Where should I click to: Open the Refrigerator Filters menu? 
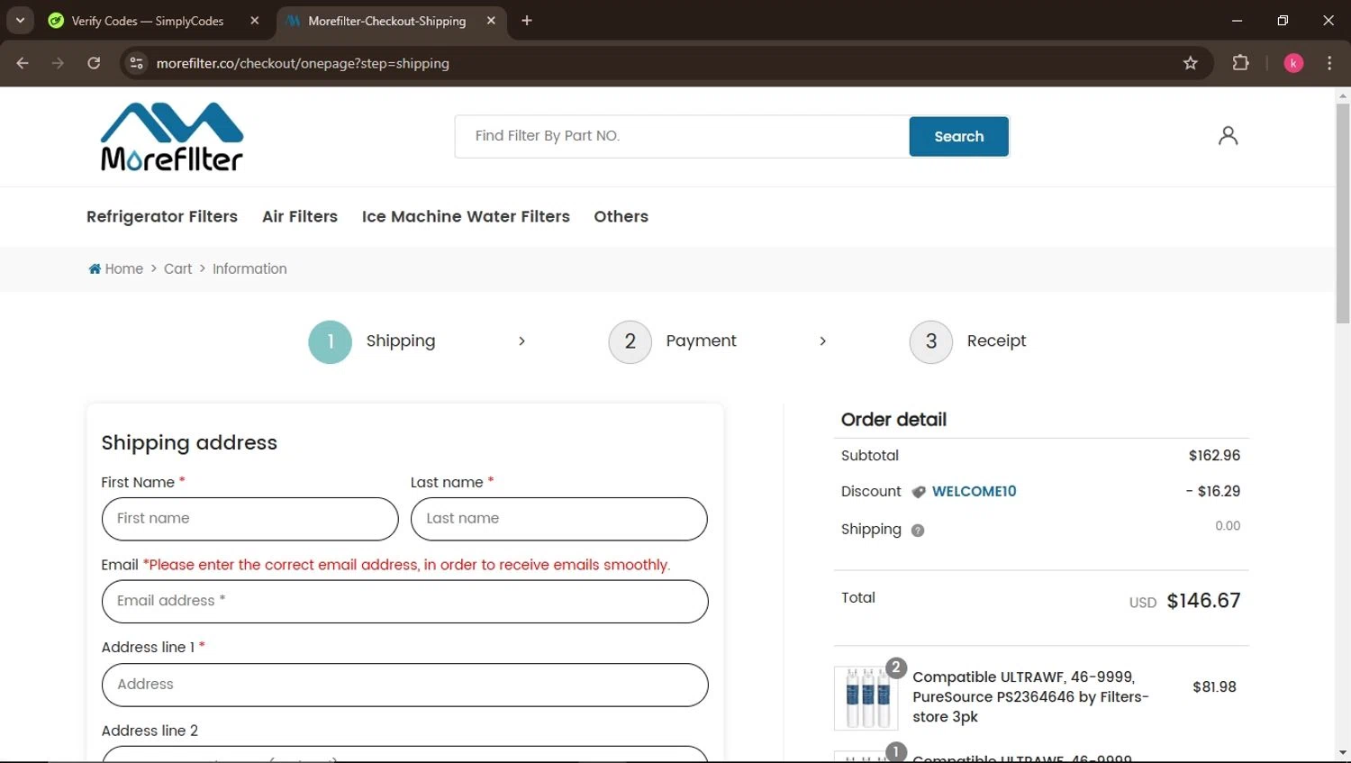click(x=162, y=216)
